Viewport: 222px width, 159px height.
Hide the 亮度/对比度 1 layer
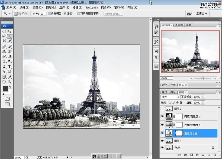162,116
